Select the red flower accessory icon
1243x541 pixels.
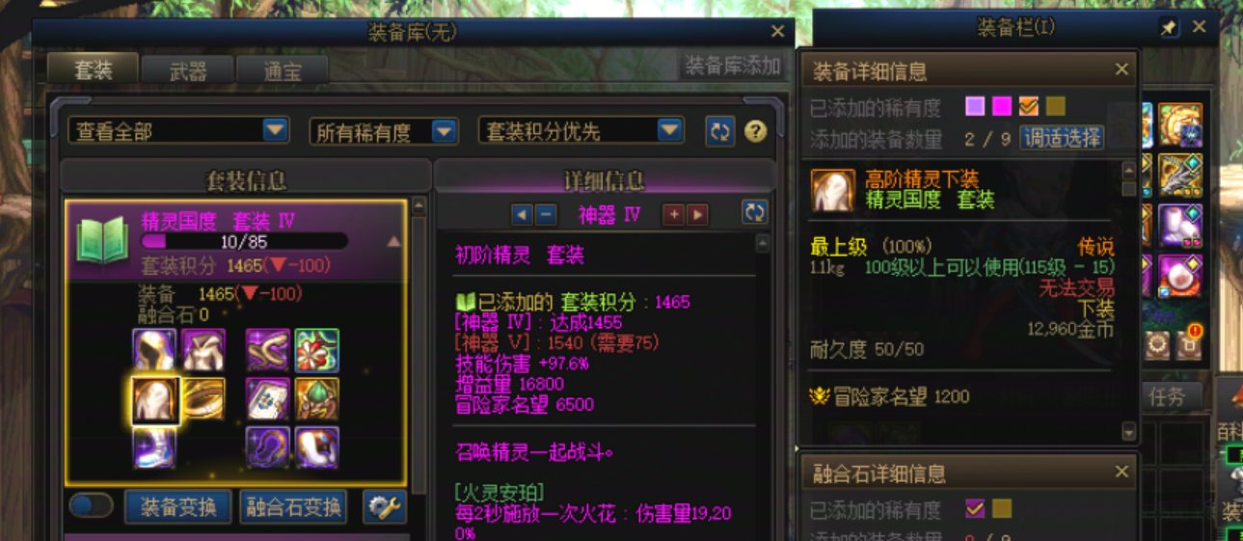[x=317, y=350]
